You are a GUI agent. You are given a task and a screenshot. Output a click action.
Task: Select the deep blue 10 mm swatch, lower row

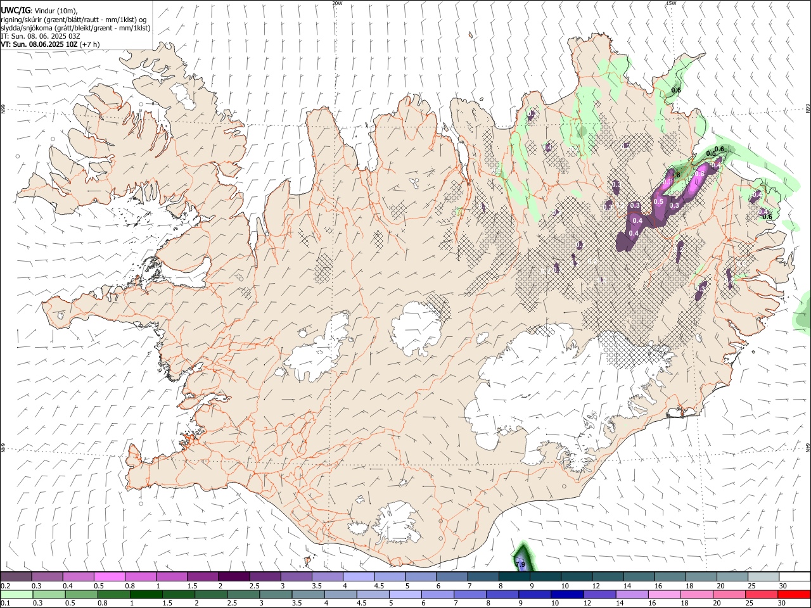pyautogui.click(x=567, y=595)
